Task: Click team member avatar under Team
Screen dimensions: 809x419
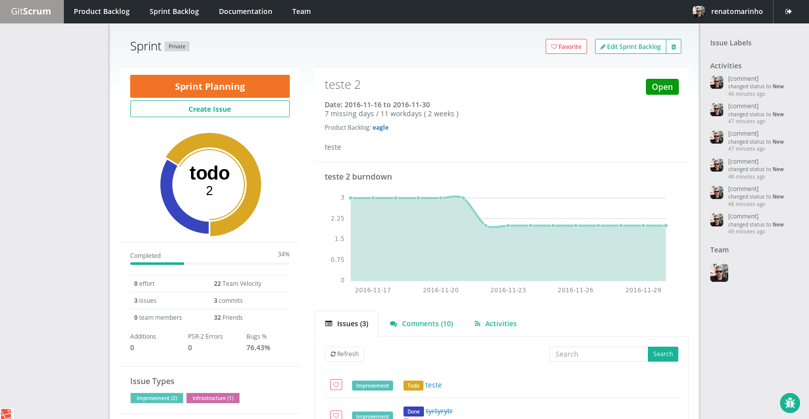Action: pyautogui.click(x=719, y=273)
